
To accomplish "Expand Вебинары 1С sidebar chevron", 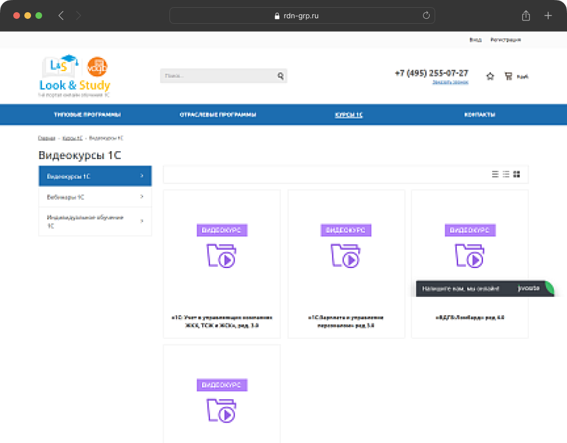I will [142, 197].
